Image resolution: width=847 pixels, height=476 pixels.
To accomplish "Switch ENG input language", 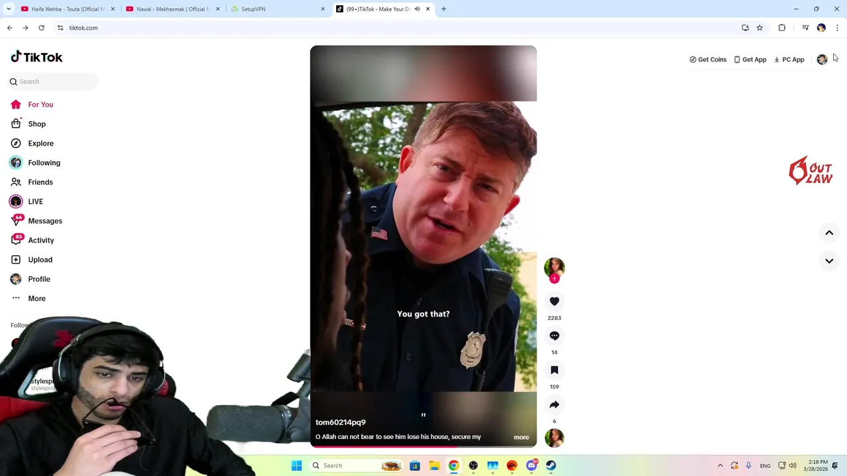I will click(x=765, y=465).
